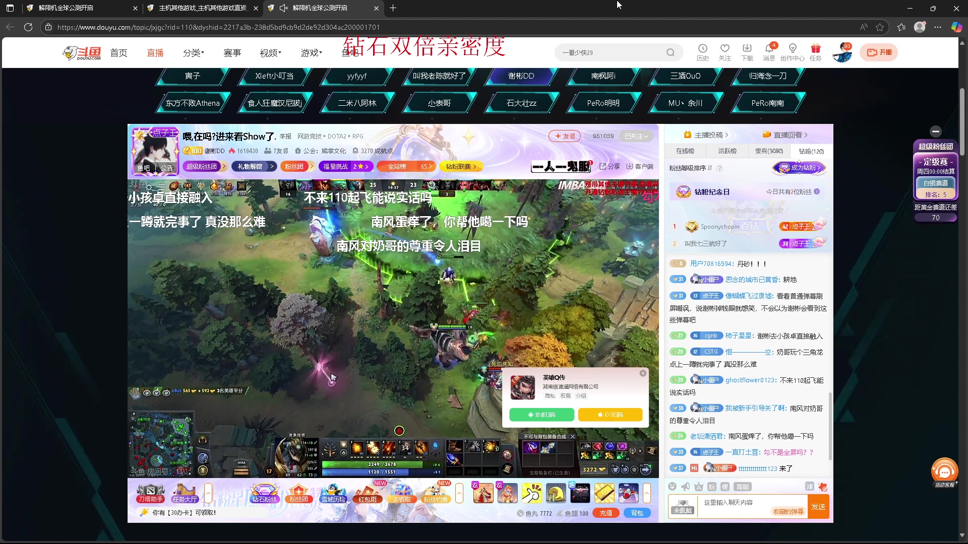Image resolution: width=968 pixels, height=544 pixels.
Task: Mute the audio on the active browser tab
Action: pos(283,8)
